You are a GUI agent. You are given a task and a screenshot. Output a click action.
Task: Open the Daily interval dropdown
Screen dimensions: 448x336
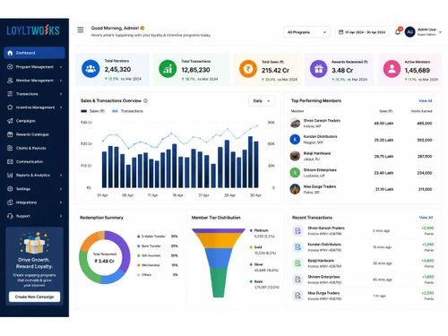262,101
